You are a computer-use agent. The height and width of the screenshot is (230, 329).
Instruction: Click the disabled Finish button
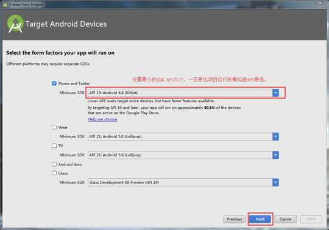click(311, 219)
